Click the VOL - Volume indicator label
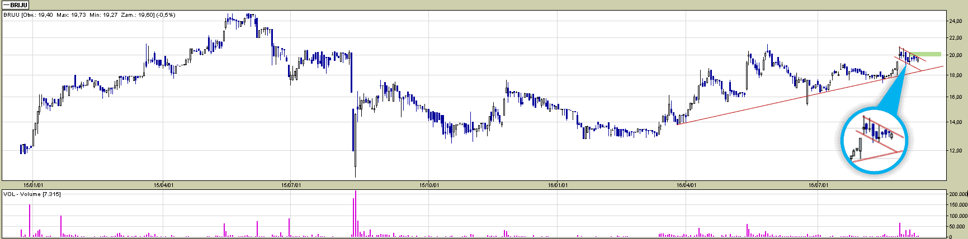This screenshot has height=239, width=968. [x=32, y=194]
